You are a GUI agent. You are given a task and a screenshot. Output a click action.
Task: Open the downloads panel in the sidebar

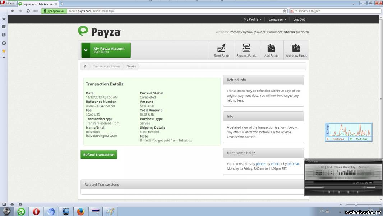(x=4, y=35)
